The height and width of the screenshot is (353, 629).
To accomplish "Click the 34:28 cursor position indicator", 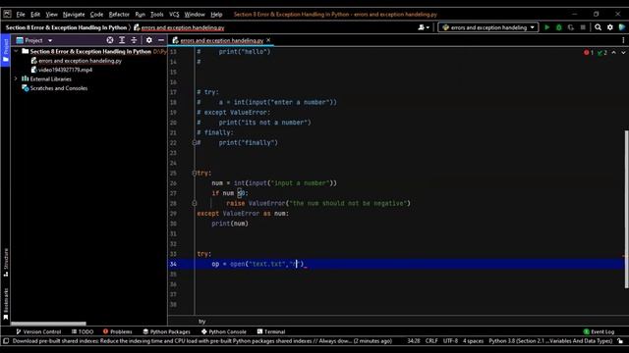I will [x=414, y=341].
